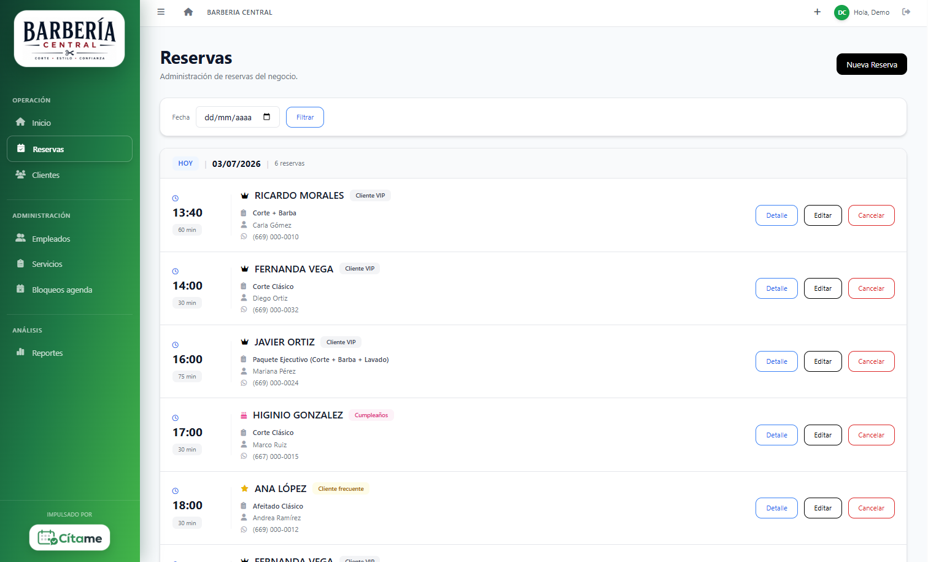Cancel the Javier Ortiz reservation
This screenshot has width=928, height=562.
pos(871,361)
